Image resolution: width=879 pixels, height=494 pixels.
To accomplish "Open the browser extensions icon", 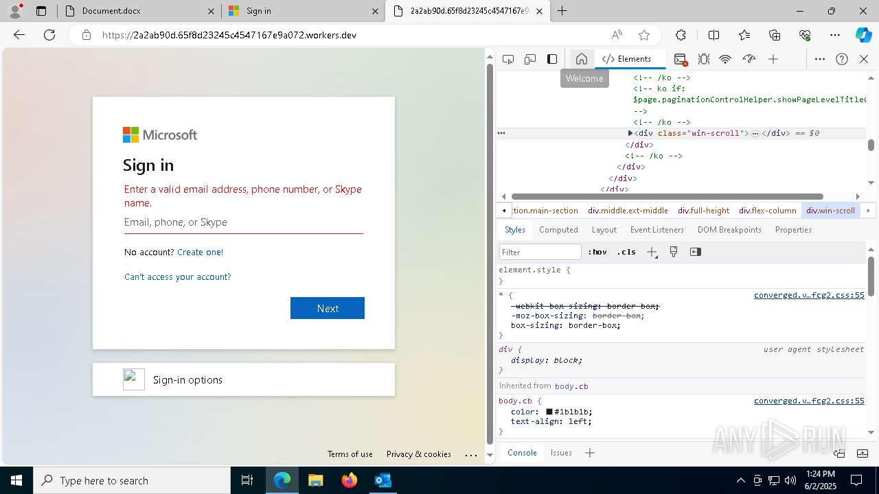I will click(681, 35).
